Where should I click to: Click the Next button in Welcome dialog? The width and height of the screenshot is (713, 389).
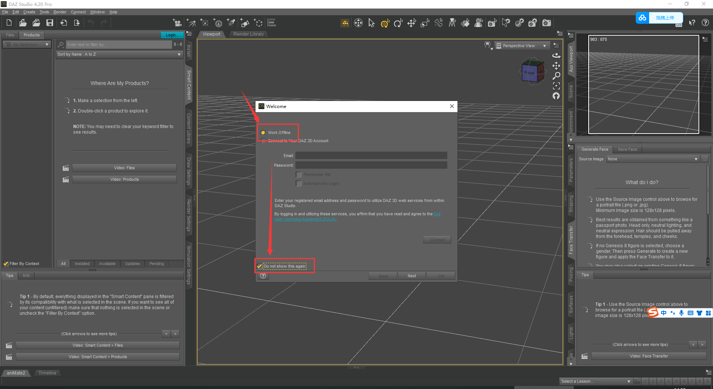click(x=412, y=276)
